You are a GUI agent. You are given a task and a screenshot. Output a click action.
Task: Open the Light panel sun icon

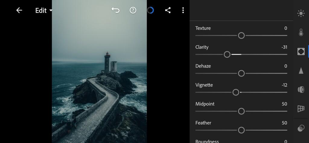click(x=301, y=13)
